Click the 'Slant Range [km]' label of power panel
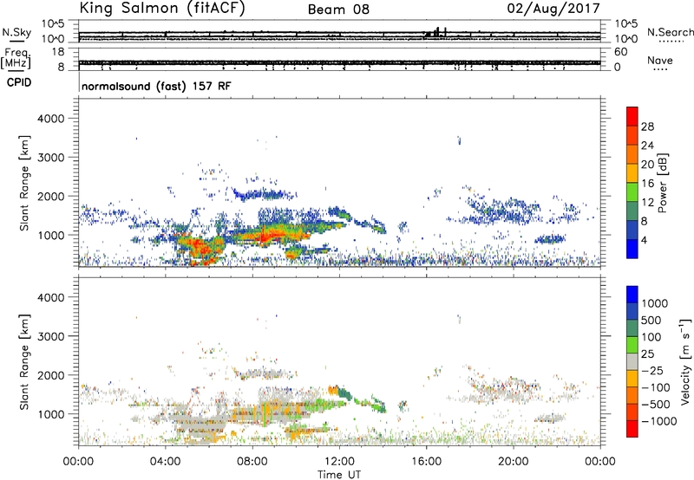Image resolution: width=694 pixels, height=480 pixels. click(24, 183)
